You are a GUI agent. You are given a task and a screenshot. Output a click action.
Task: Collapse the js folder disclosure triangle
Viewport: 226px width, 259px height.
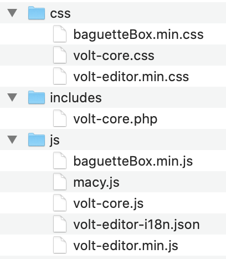(12, 140)
